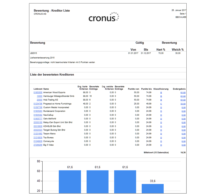Click classification D for OakvilleWorld
Viewport: 216px width, 194px height.
click(x=161, y=119)
